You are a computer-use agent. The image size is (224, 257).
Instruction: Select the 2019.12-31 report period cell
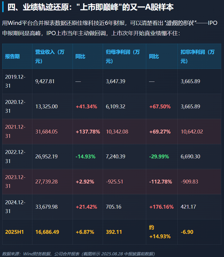[x=15, y=81]
